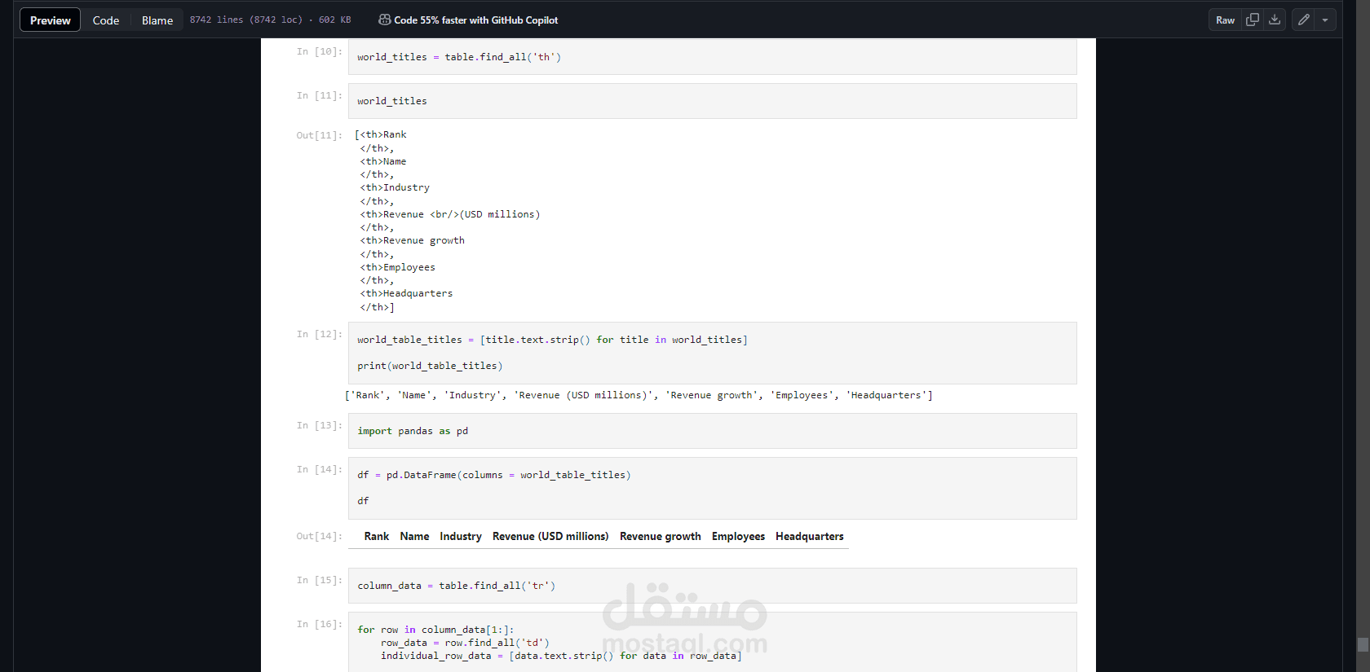This screenshot has height=672, width=1370.
Task: Click the <th>Headquarters output line
Action: click(x=406, y=293)
